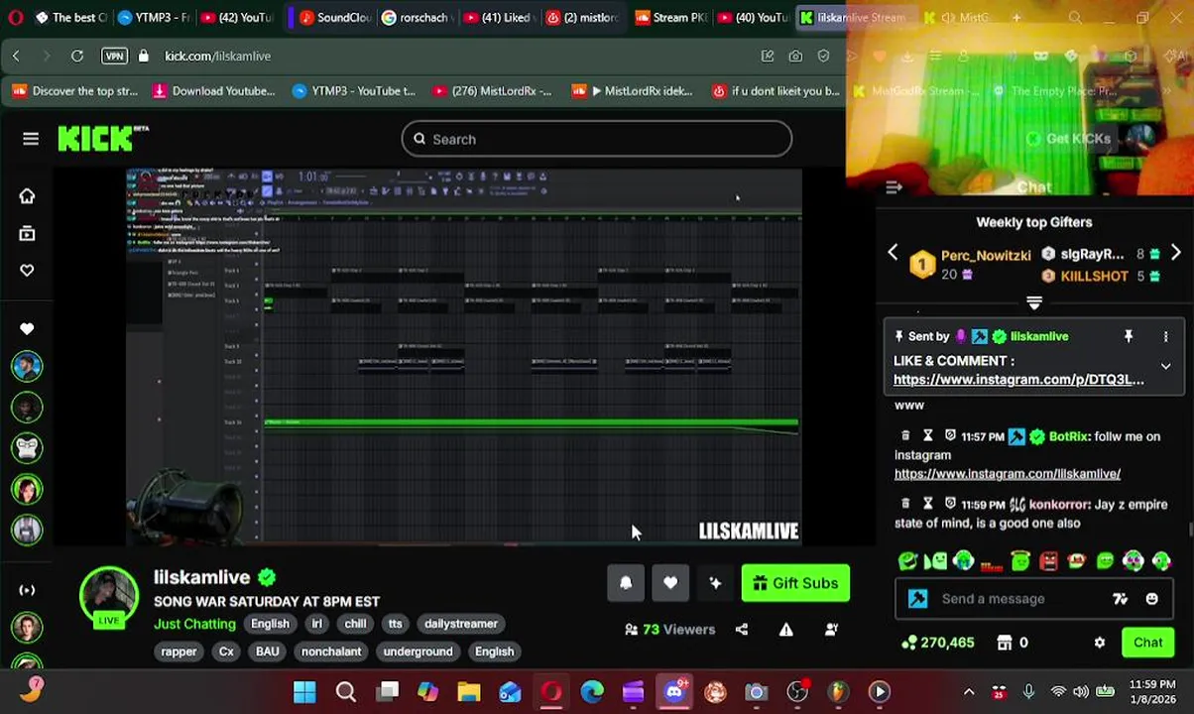Unpin the pinned chat message

pos(1129,337)
